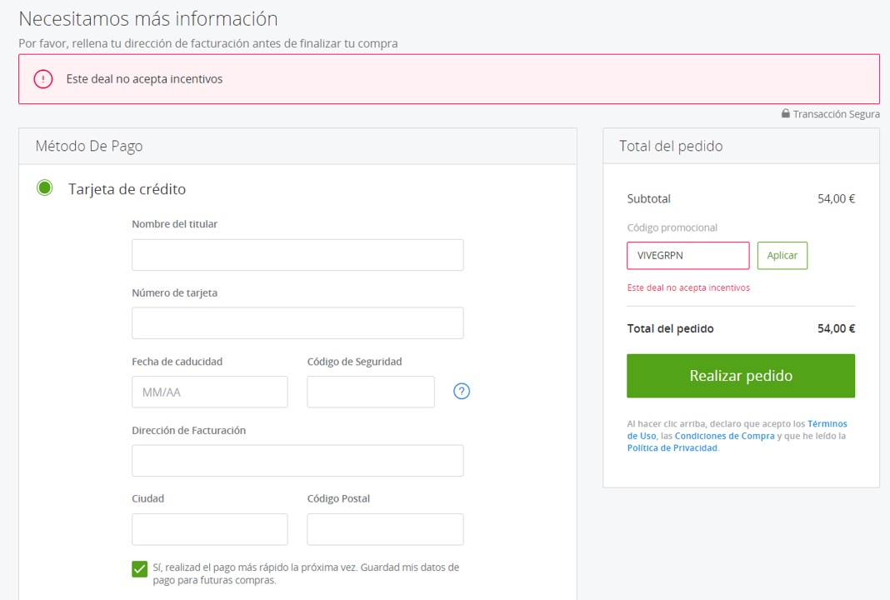Open the Términos de Uso link
This screenshot has width=890, height=600.
(x=827, y=424)
